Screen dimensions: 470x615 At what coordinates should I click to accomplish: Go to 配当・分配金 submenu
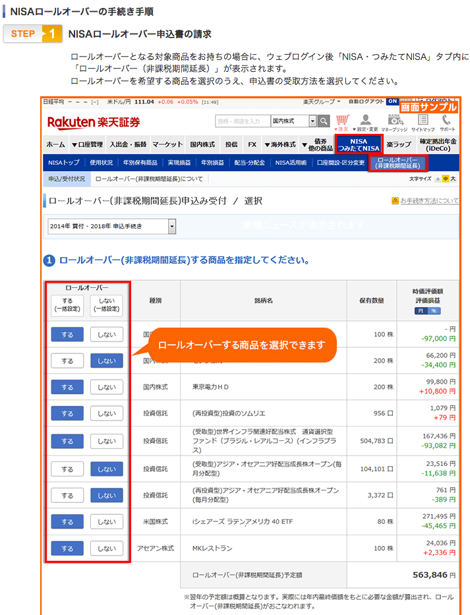point(250,163)
